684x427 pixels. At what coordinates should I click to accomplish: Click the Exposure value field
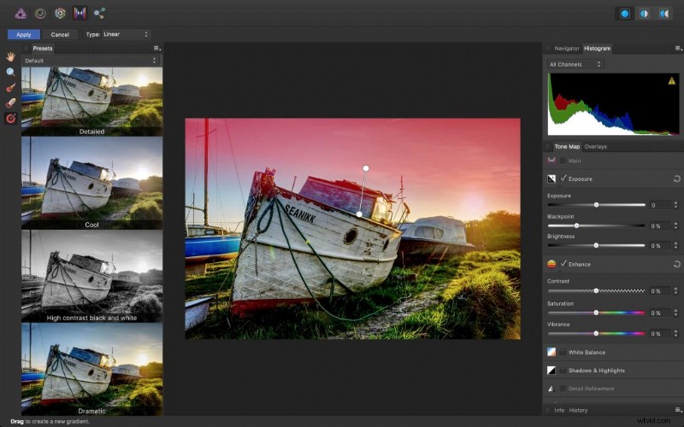pyautogui.click(x=660, y=205)
